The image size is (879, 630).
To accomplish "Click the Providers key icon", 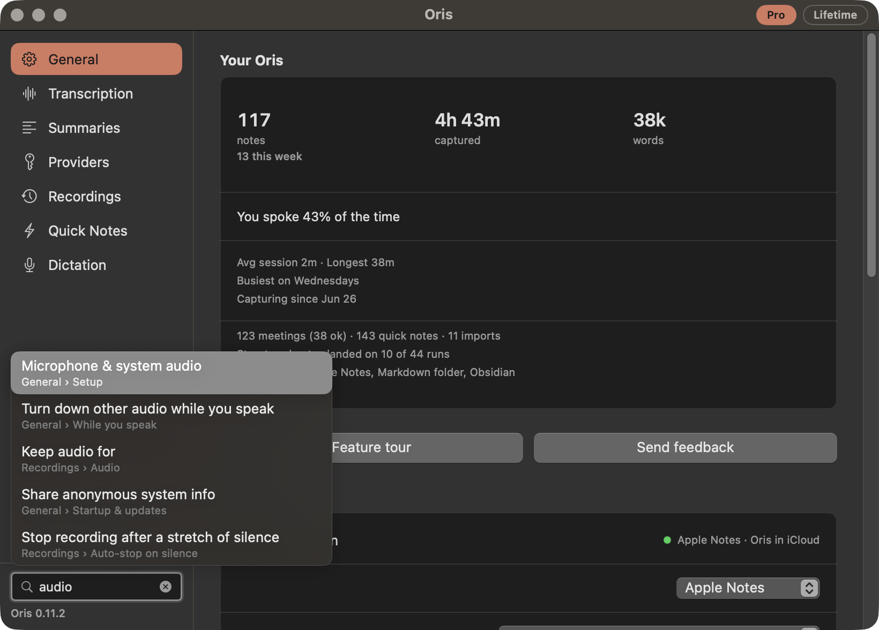I will click(x=29, y=162).
